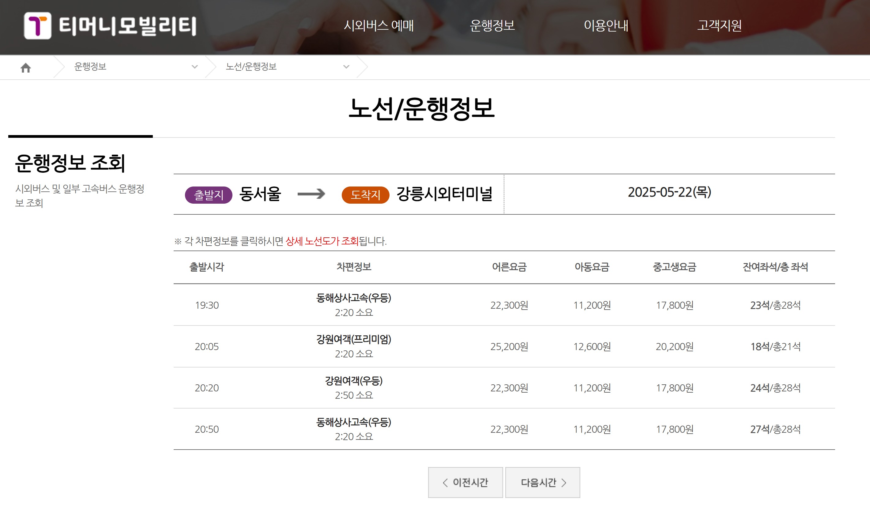The width and height of the screenshot is (870, 509).
Task: Open the 이용안내 menu
Action: pos(606,25)
